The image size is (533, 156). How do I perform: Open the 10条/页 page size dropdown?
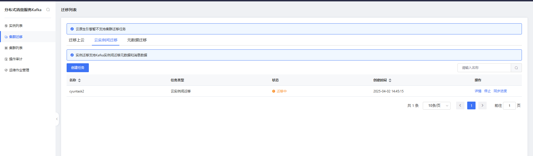tap(436, 106)
